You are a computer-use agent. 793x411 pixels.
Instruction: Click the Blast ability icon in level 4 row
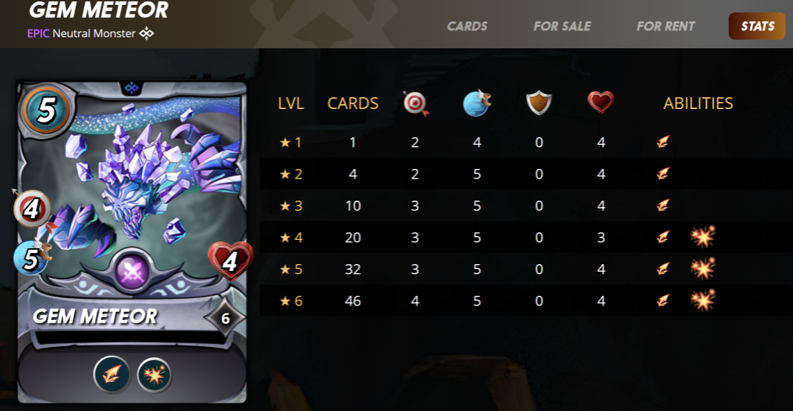point(703,237)
